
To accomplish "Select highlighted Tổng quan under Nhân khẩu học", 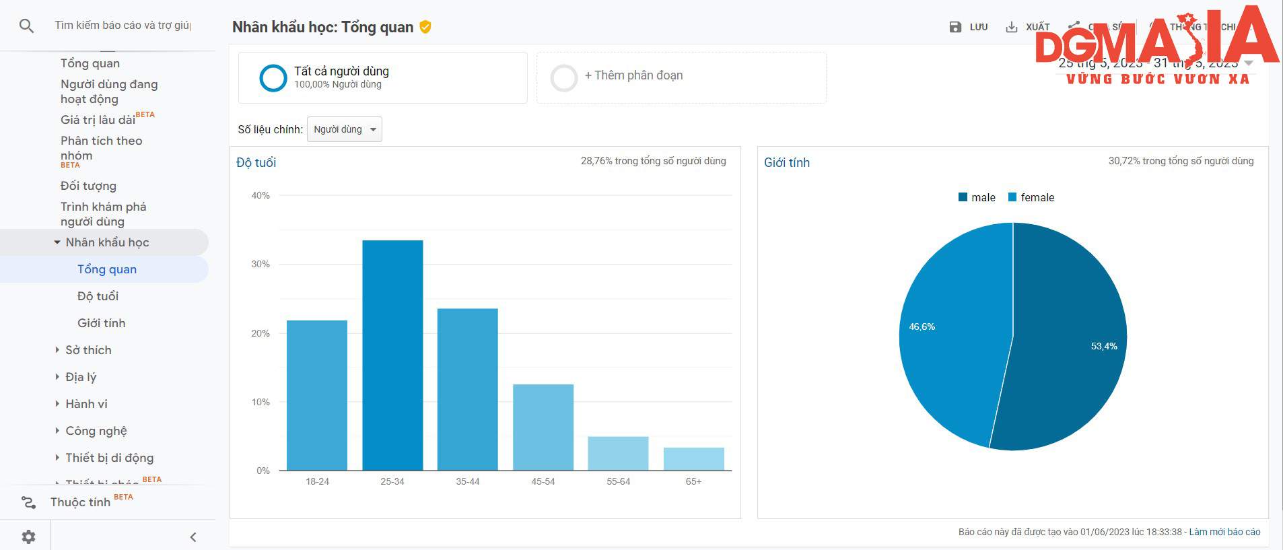I will (x=107, y=269).
